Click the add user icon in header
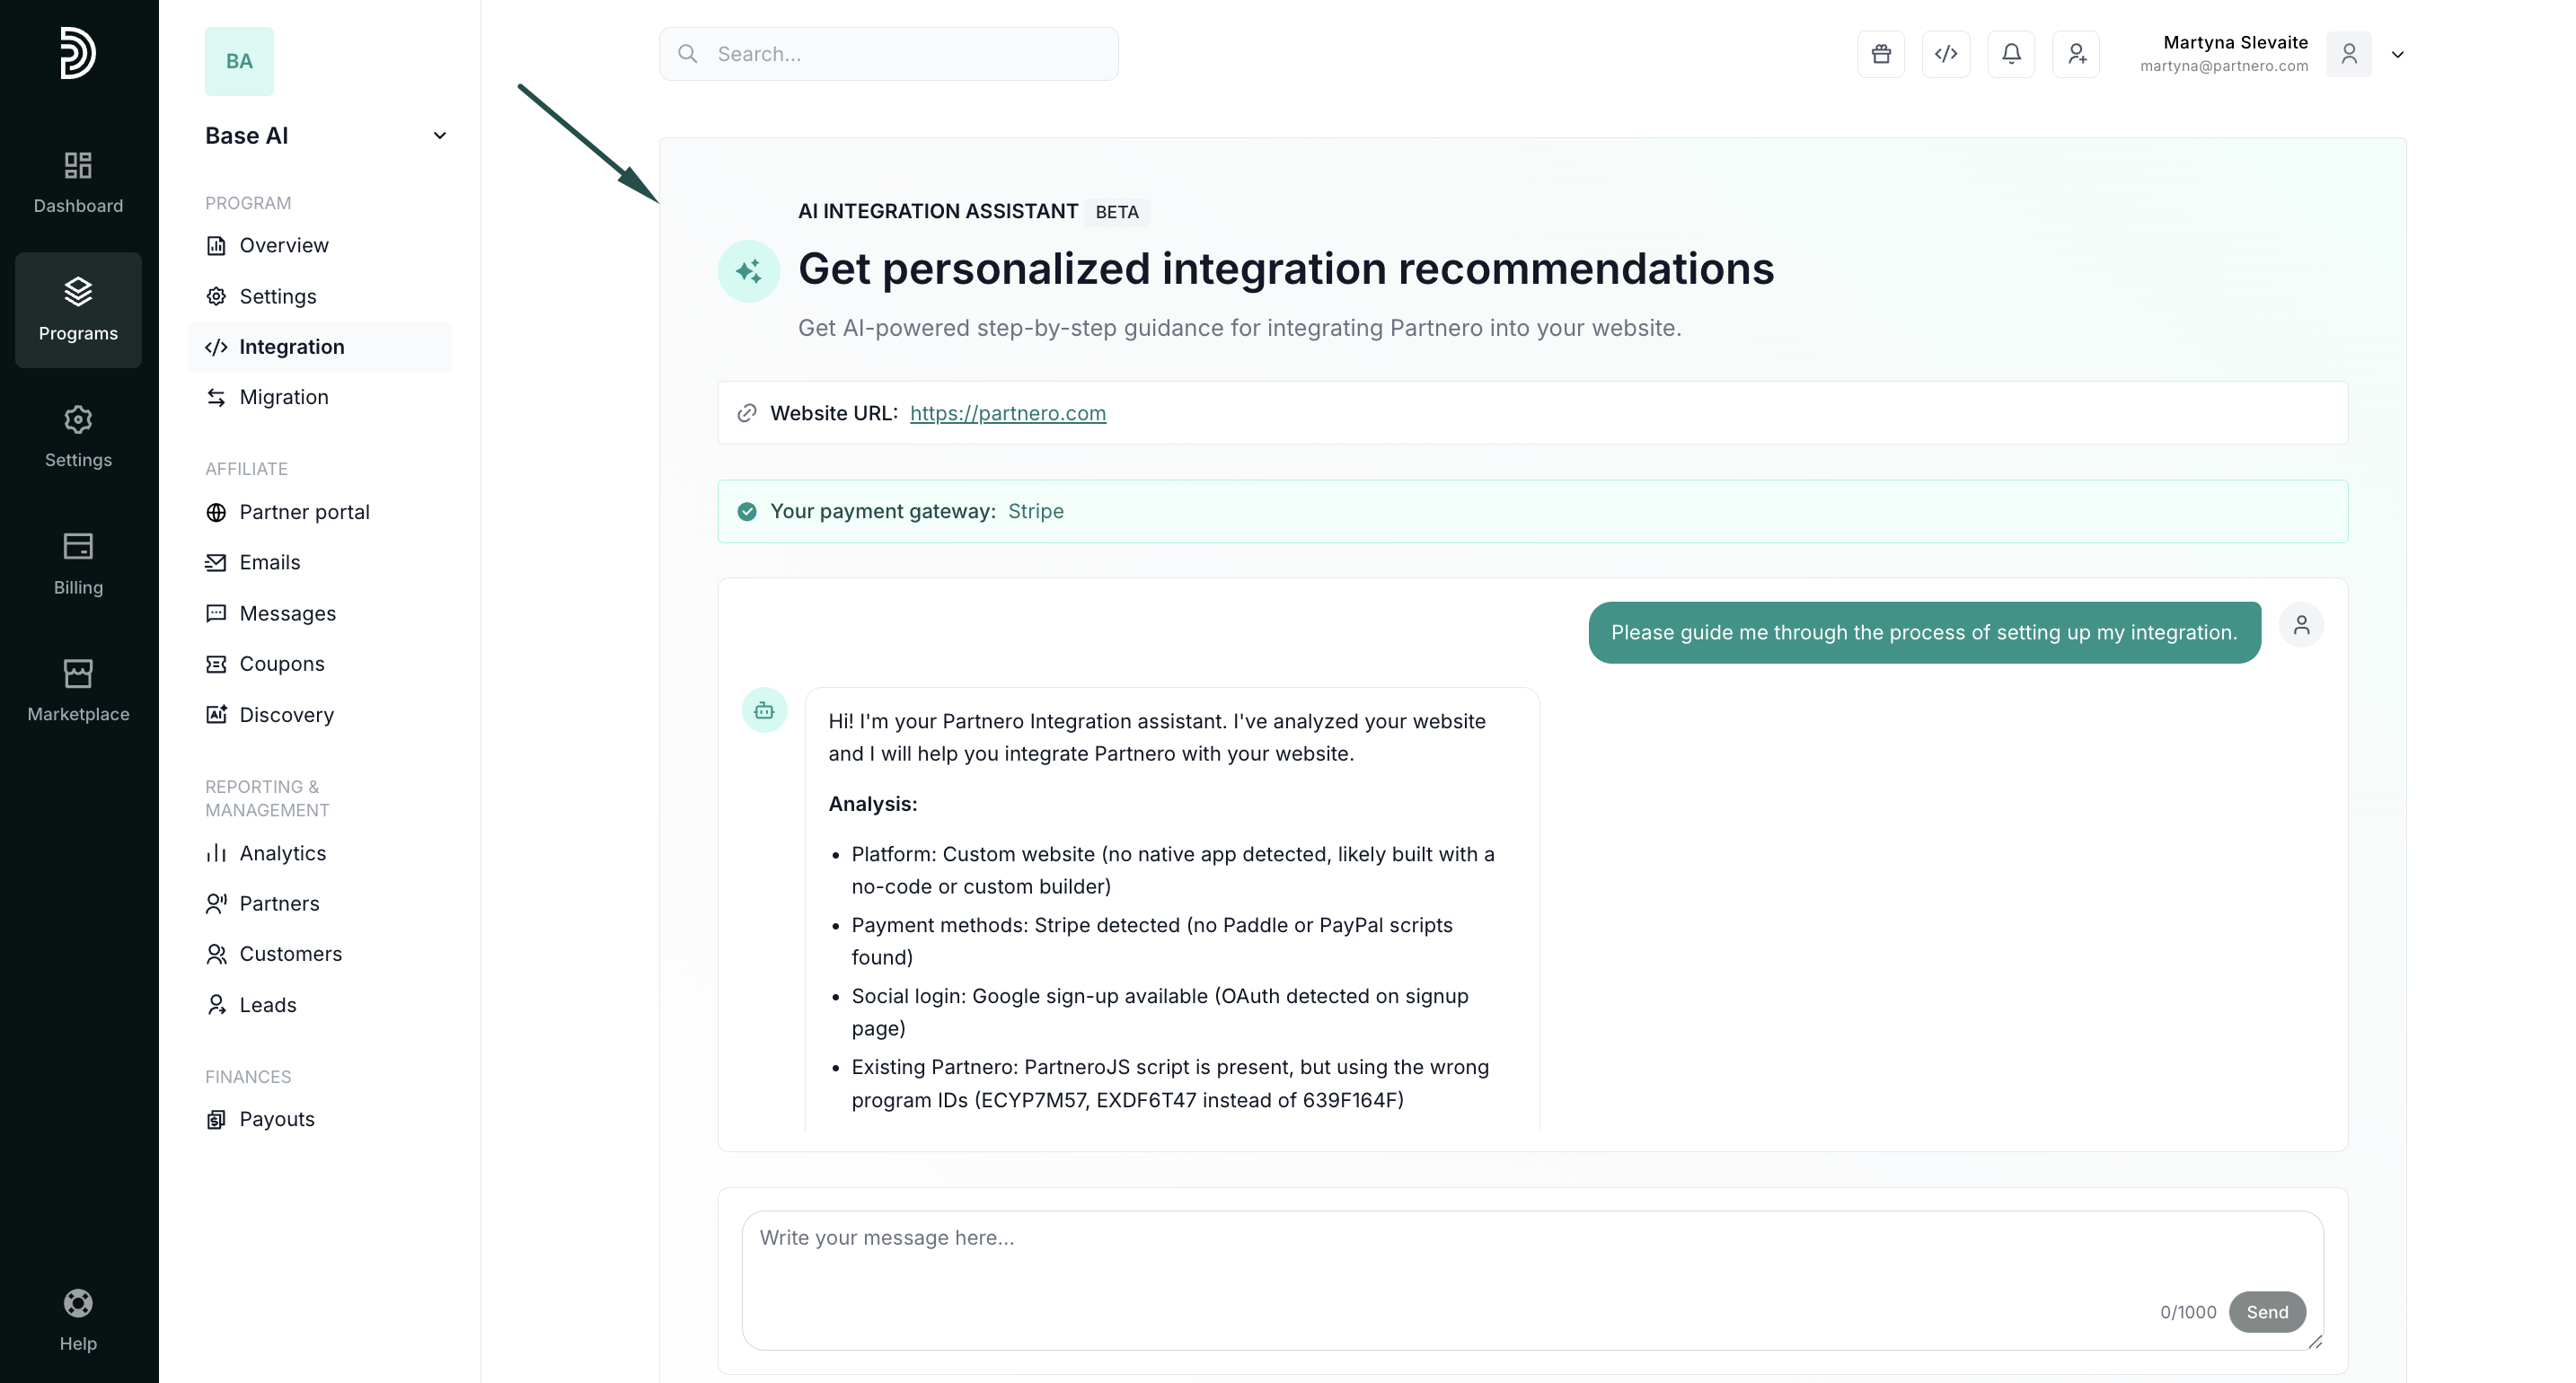Screen dimensions: 2576x1383 2076,54
